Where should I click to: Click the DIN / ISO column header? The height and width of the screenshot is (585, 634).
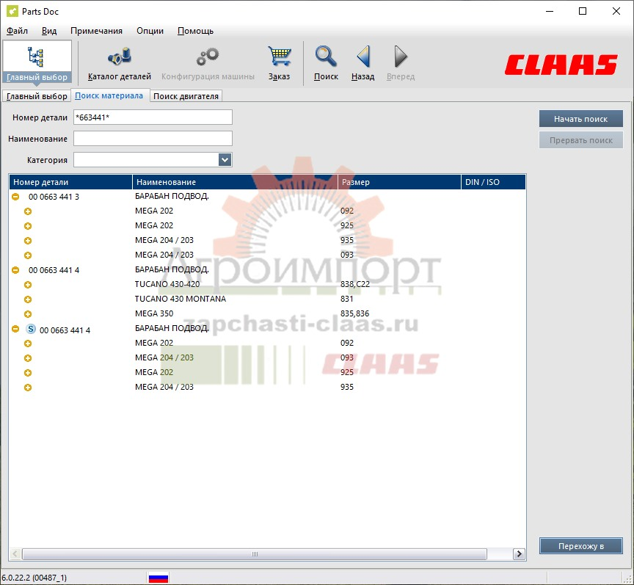click(x=493, y=182)
